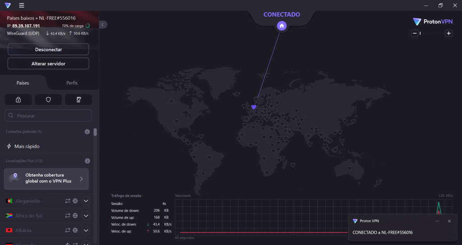Click the Sessão duration 4s

pos(164,204)
